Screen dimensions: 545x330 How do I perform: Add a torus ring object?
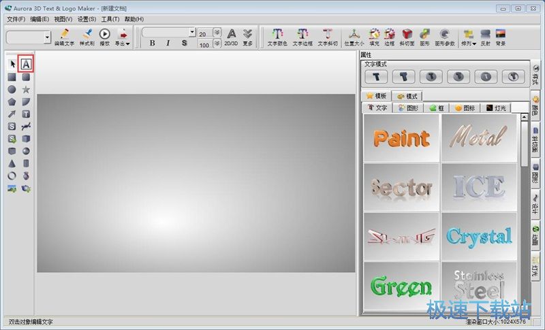12,176
